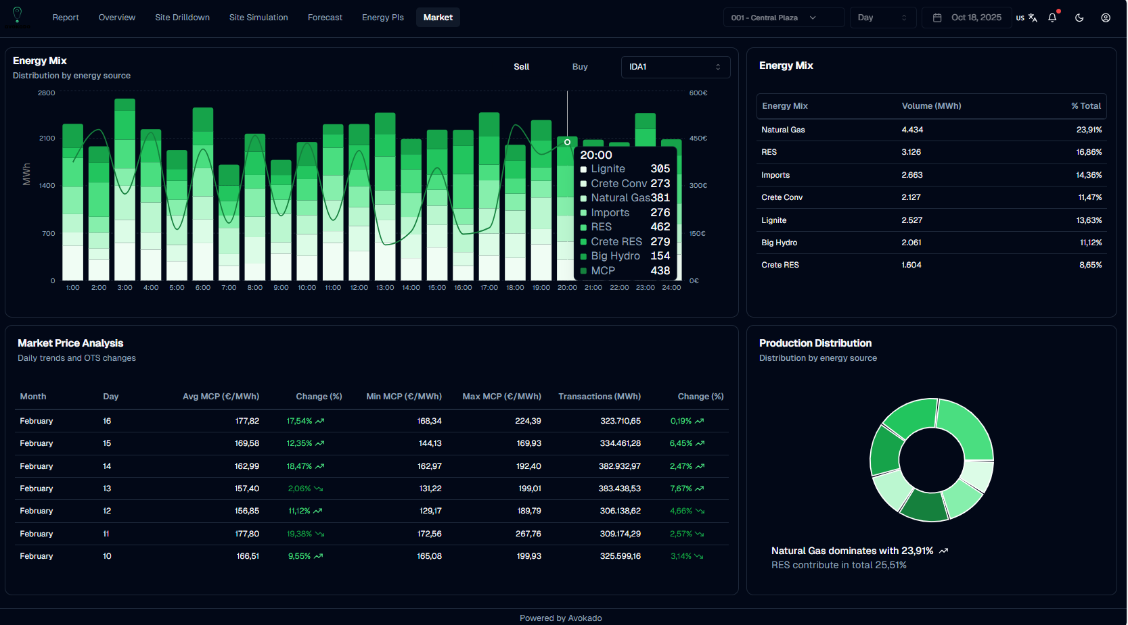
Task: Click the Volume (MWh) column header
Action: tap(931, 106)
